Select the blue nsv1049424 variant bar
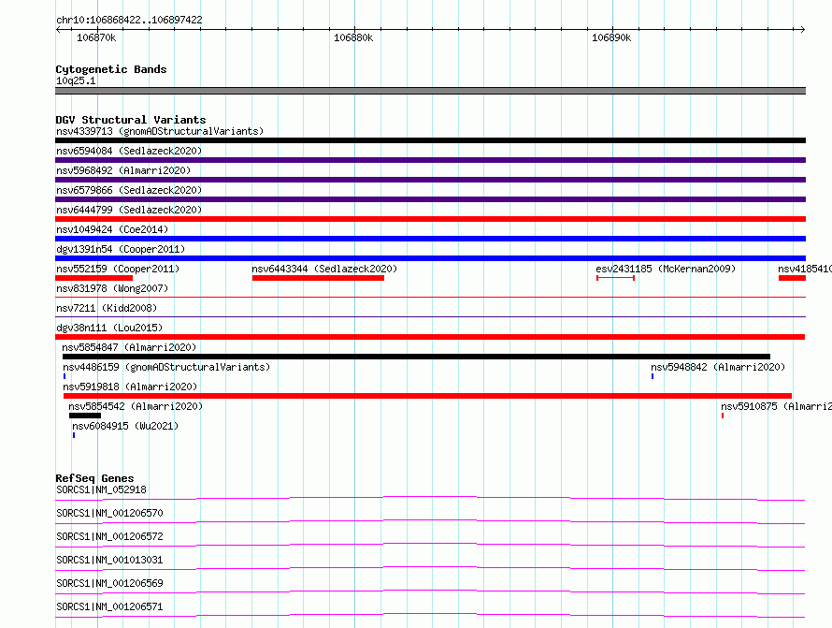Screen dimensions: 832x628 [x=430, y=239]
